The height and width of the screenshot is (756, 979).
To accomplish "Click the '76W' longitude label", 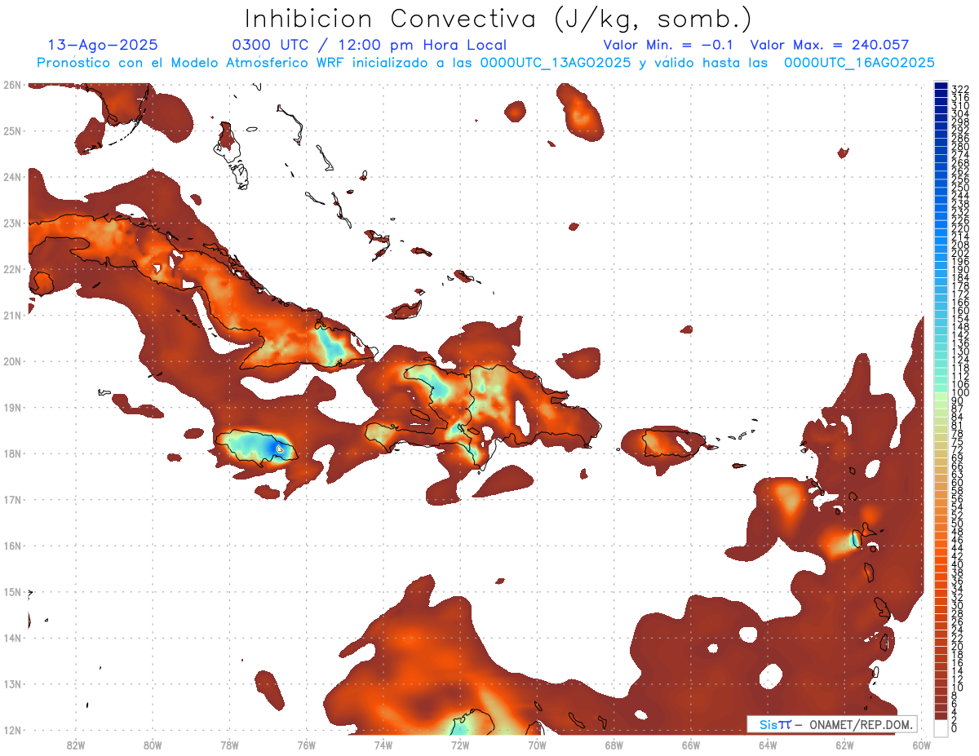I will 307,745.
